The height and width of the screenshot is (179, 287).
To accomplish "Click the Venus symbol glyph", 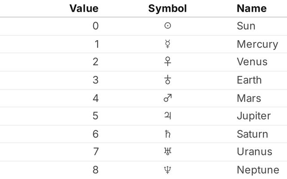I will (x=168, y=61).
